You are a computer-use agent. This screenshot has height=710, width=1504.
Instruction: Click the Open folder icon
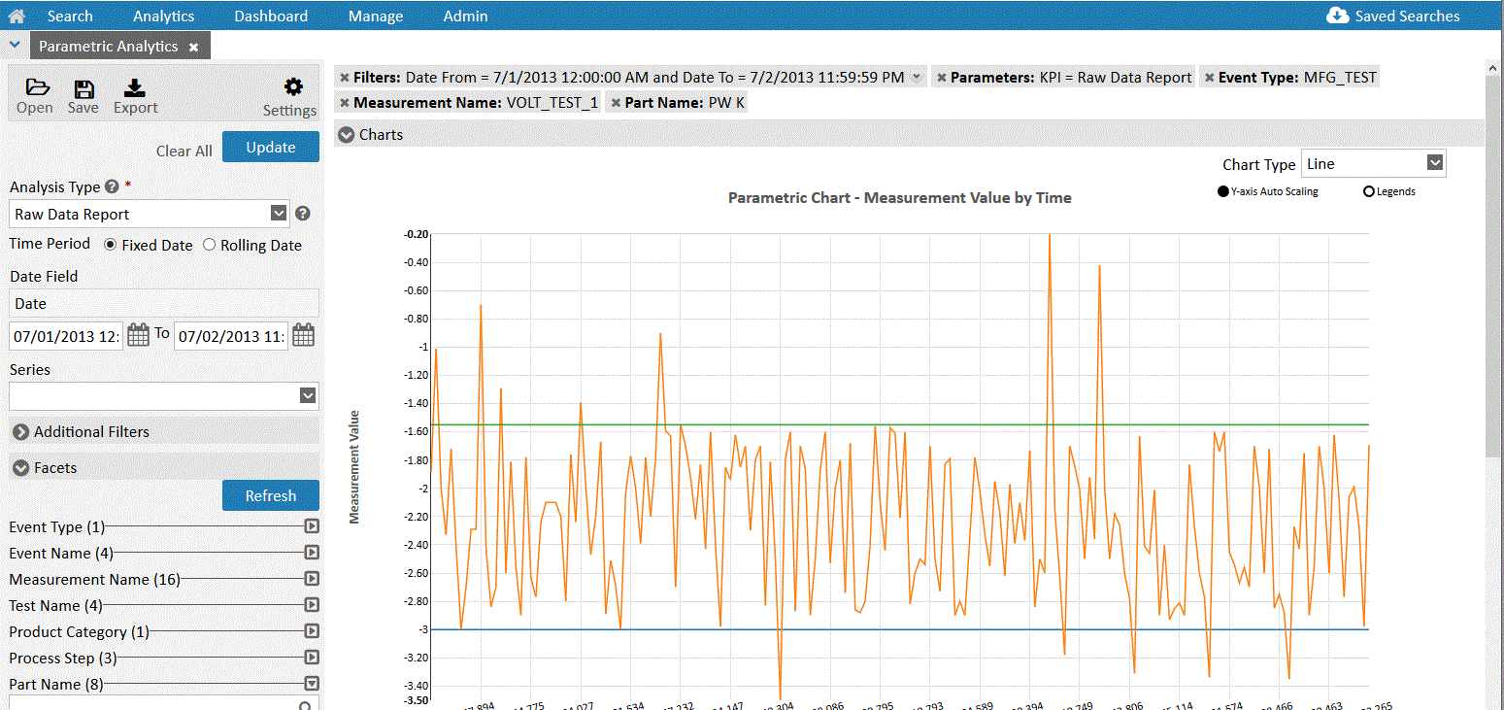tap(36, 88)
